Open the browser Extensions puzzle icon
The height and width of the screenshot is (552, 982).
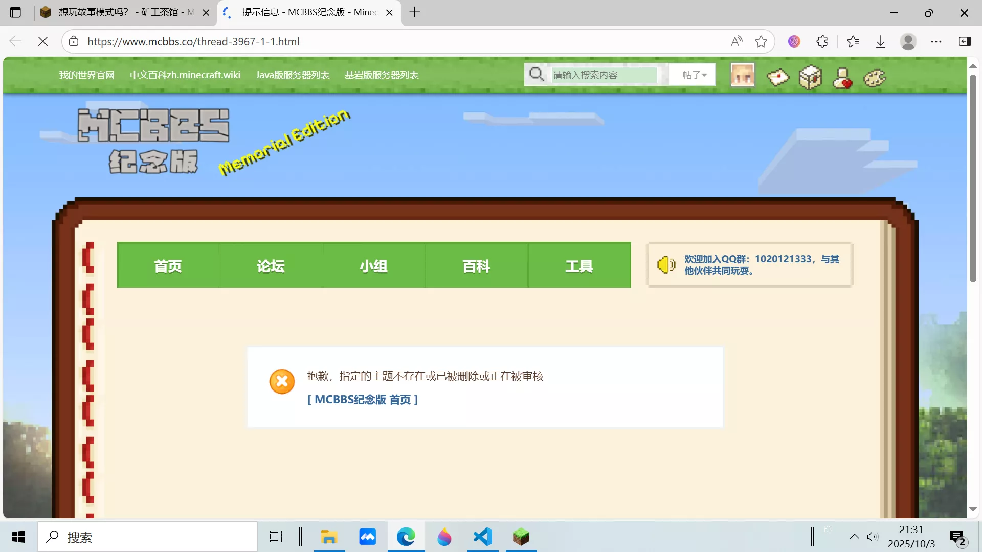[822, 41]
